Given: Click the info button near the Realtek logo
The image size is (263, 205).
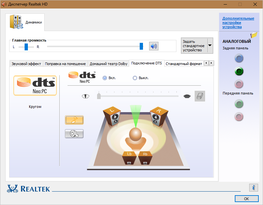Looking at the screenshot, I should tap(253, 188).
